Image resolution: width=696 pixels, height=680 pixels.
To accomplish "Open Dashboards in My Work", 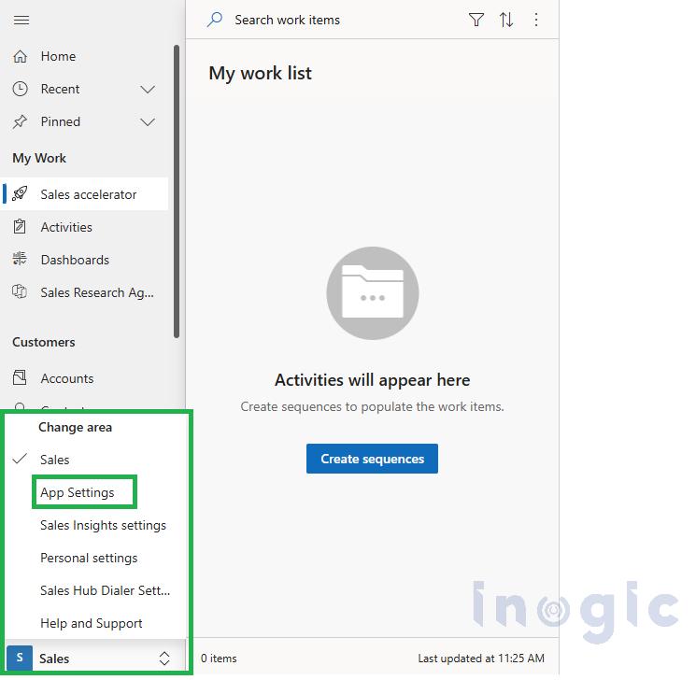I will pos(75,260).
